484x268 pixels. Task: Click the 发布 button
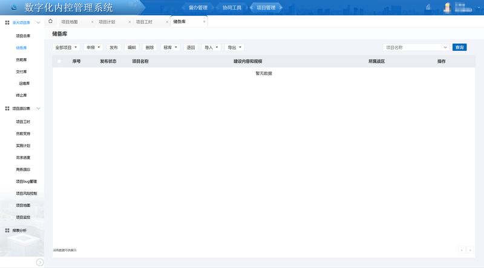pyautogui.click(x=114, y=47)
